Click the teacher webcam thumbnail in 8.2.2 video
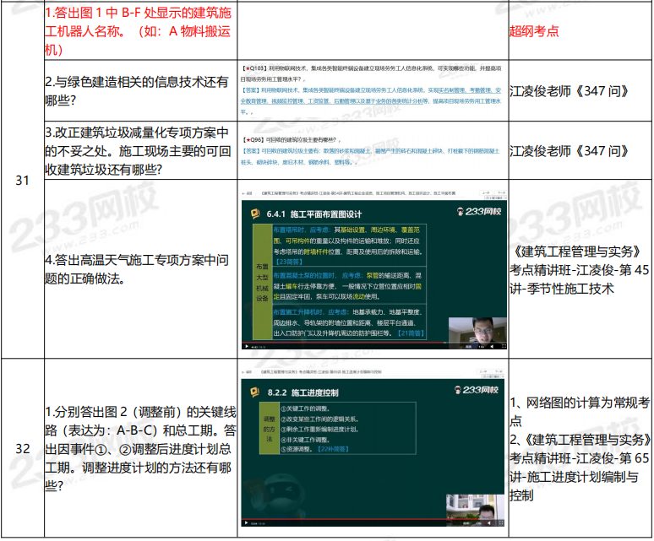Screen dimensions: 654x541 pyautogui.click(x=477, y=506)
